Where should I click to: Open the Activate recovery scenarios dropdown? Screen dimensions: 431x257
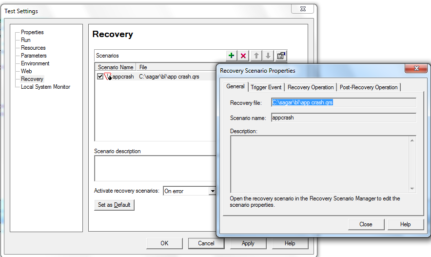point(212,191)
